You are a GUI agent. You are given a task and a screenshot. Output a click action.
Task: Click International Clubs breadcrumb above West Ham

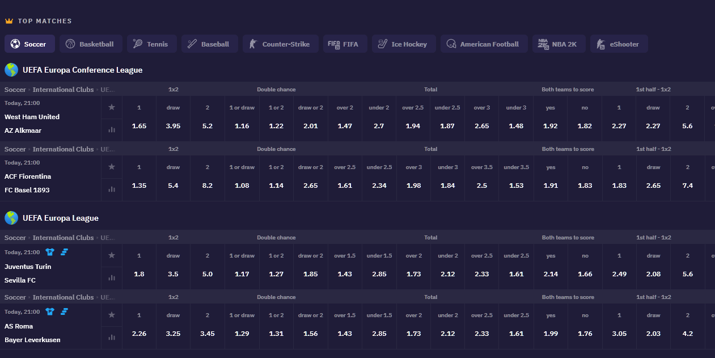coord(63,90)
